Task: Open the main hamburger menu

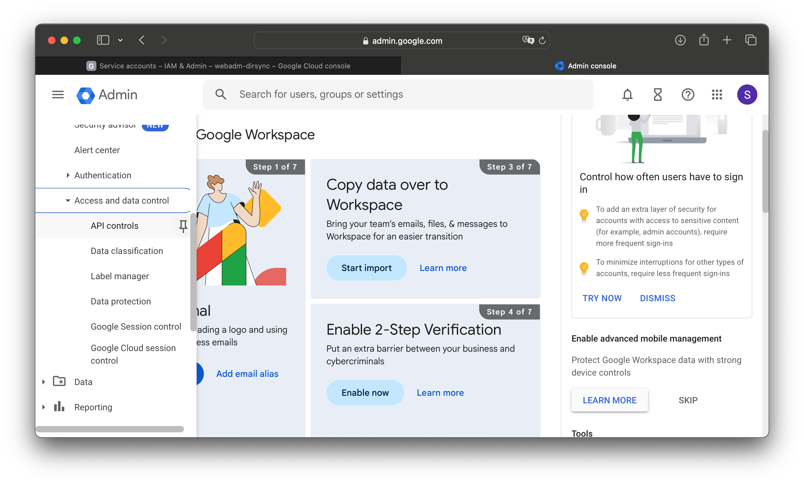Action: 58,95
